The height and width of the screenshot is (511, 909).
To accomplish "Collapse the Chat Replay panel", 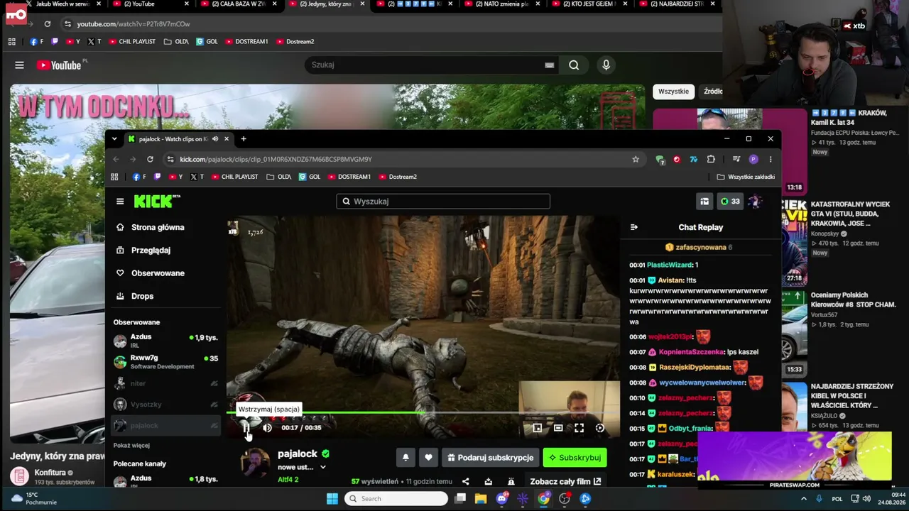I will 634,227.
